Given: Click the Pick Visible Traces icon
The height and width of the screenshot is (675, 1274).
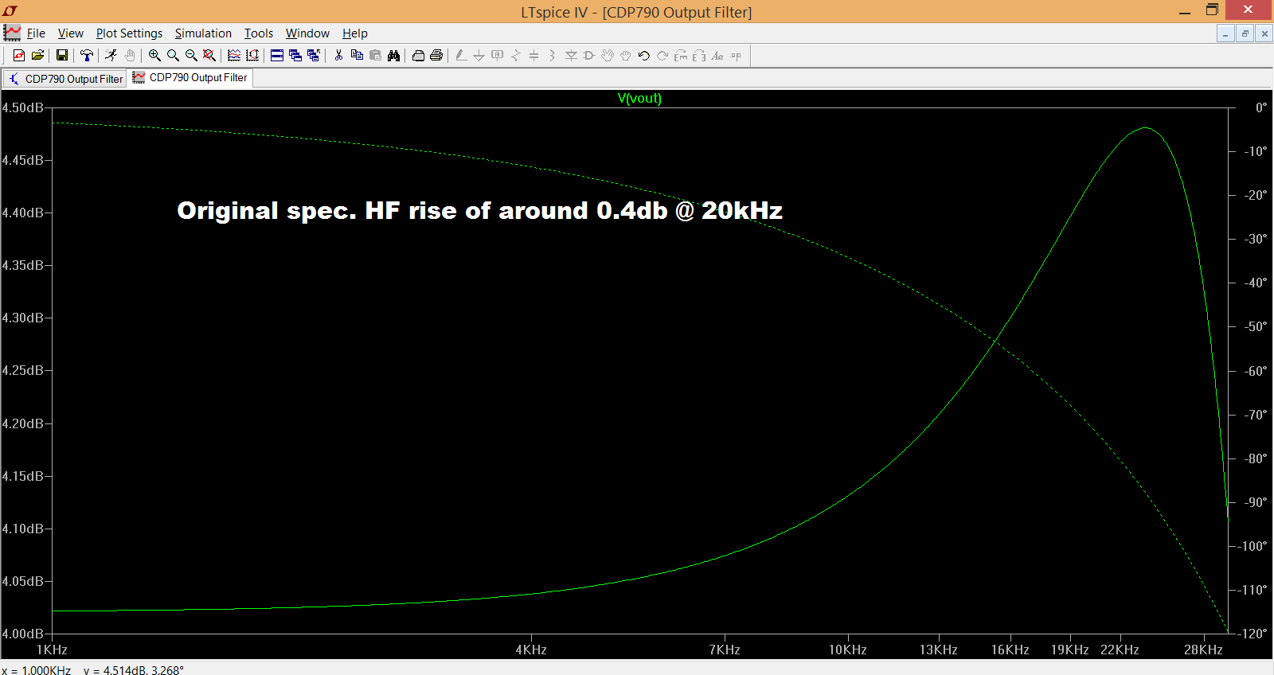Looking at the screenshot, I should pyautogui.click(x=234, y=55).
